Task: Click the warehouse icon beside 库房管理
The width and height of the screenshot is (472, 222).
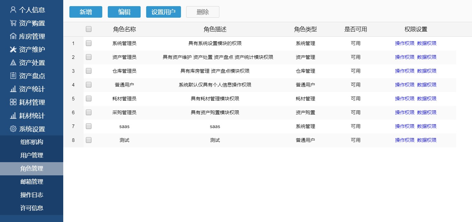Action: point(13,36)
